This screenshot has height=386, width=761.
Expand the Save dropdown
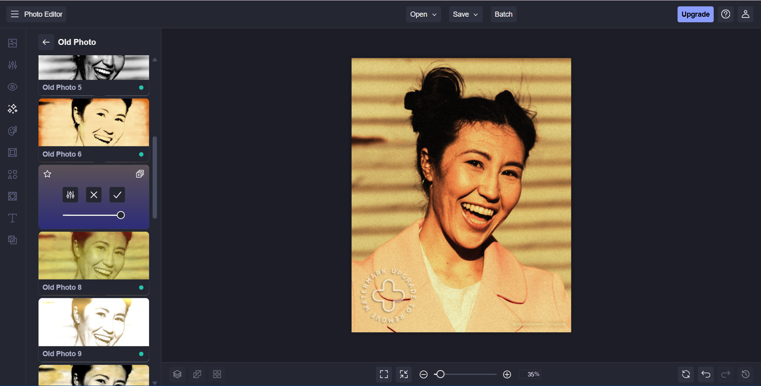[465, 14]
